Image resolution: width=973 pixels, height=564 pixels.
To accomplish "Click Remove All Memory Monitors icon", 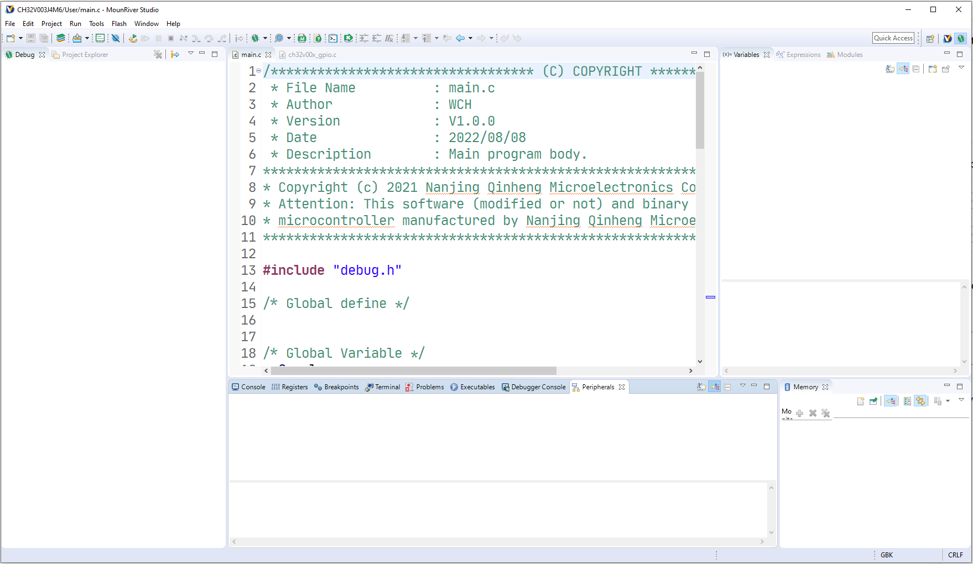I will (826, 413).
